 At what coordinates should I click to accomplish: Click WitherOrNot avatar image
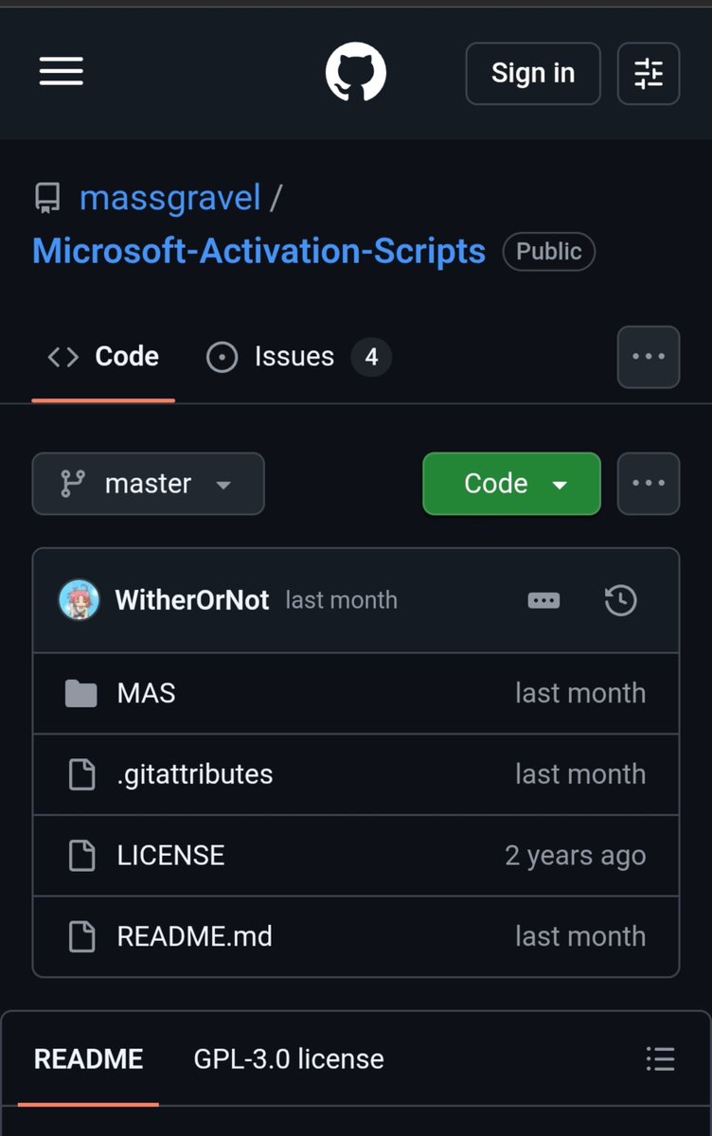point(80,600)
